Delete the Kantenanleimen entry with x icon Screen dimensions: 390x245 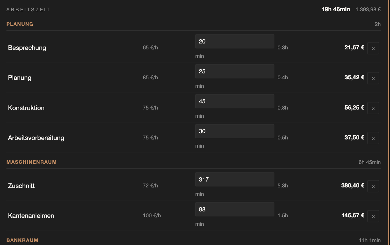point(373,216)
